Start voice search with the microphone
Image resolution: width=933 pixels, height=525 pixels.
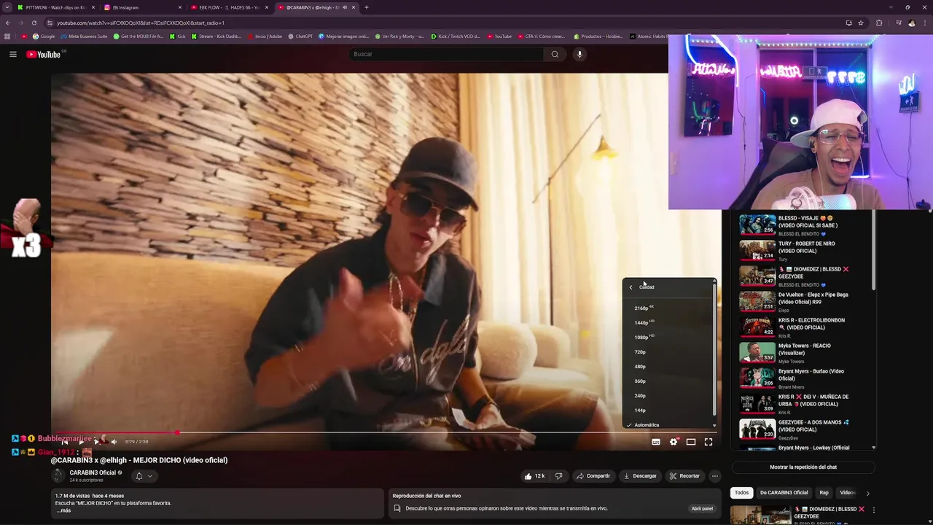coord(579,54)
